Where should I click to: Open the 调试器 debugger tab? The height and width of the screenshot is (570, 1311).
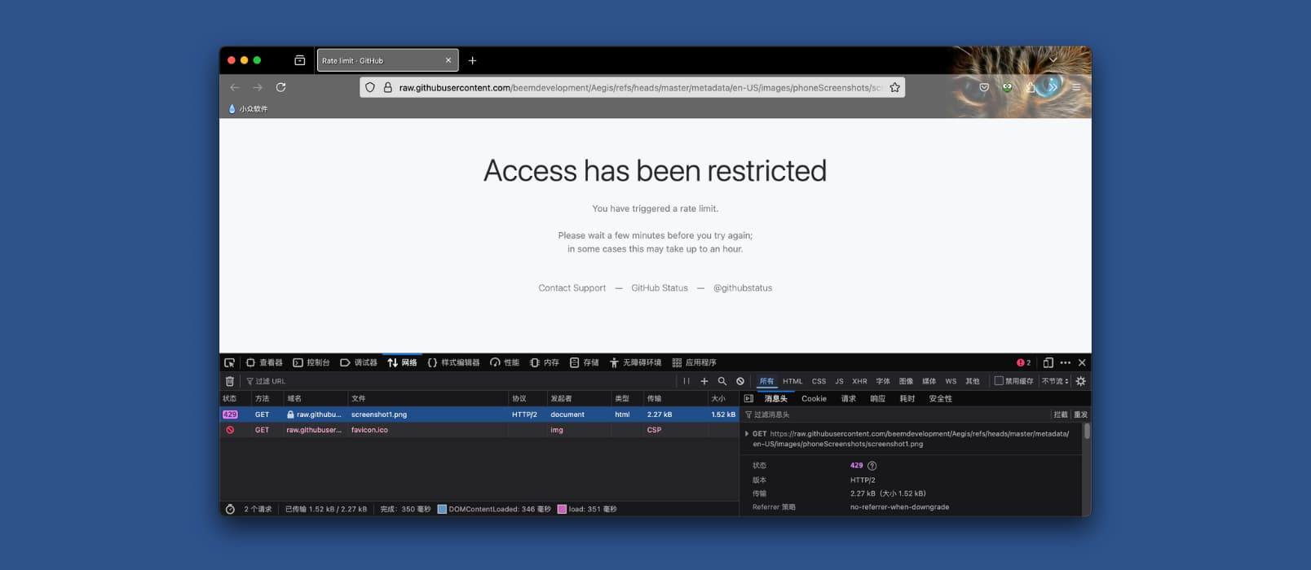tap(359, 362)
